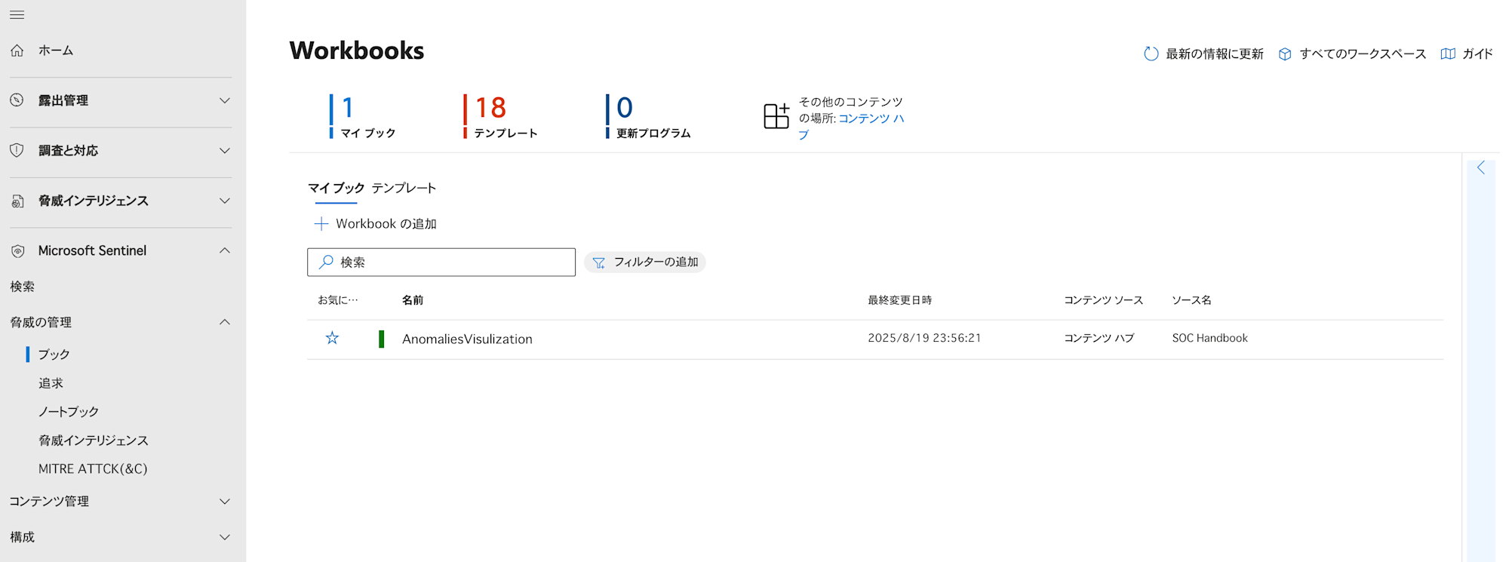
Task: Collapse the Microsoft Sentinel section chevron
Action: click(x=225, y=250)
